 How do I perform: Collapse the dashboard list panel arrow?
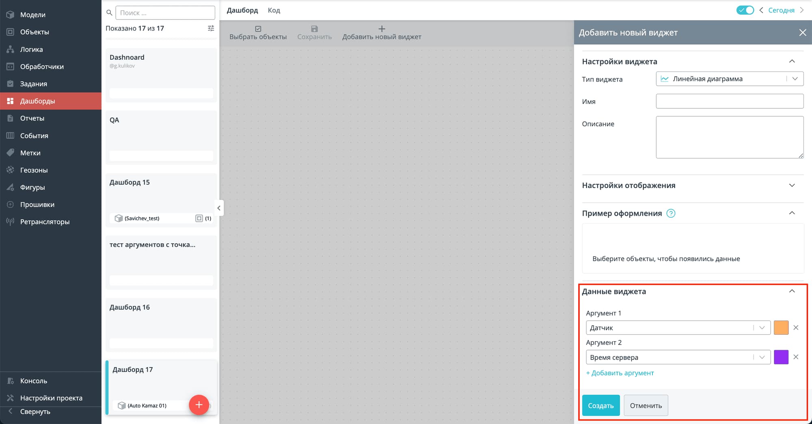pyautogui.click(x=219, y=208)
